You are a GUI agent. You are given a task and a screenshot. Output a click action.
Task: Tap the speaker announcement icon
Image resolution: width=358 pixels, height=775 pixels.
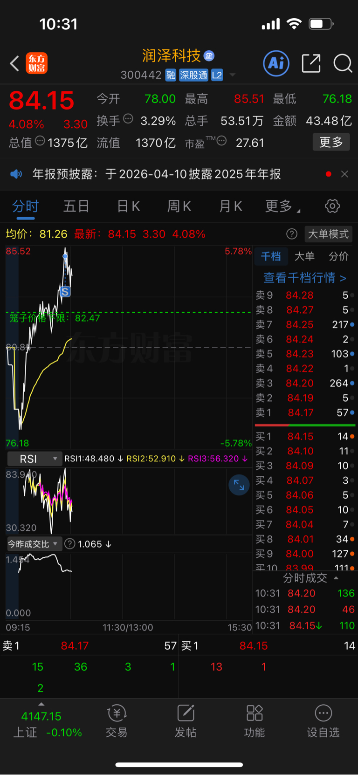pos(16,174)
